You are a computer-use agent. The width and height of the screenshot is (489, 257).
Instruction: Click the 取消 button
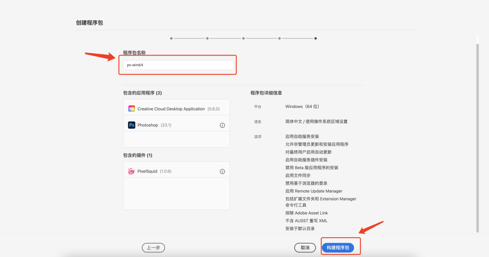coord(305,248)
